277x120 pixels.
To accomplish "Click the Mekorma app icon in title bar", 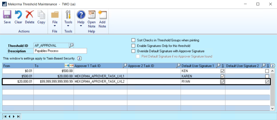I will click(x=4, y=4).
